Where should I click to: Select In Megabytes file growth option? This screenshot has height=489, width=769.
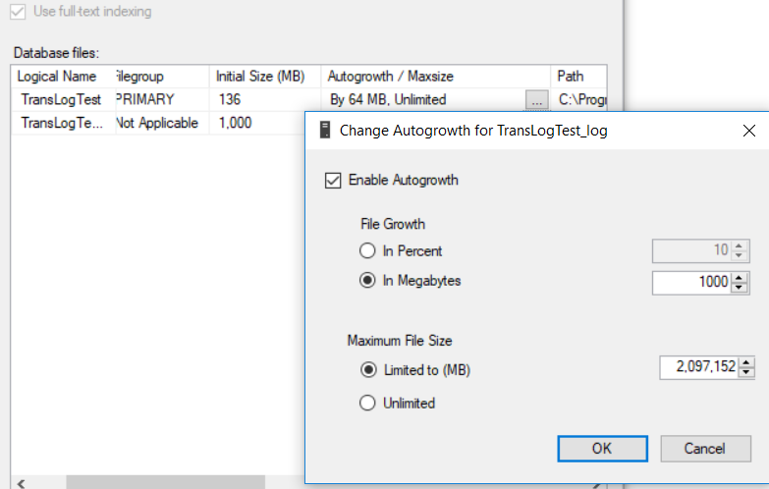(x=368, y=281)
